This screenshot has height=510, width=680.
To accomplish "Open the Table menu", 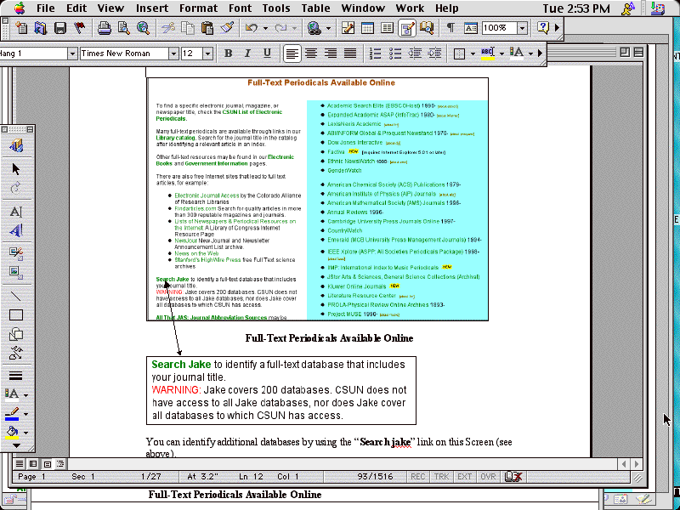I will [x=315, y=8].
